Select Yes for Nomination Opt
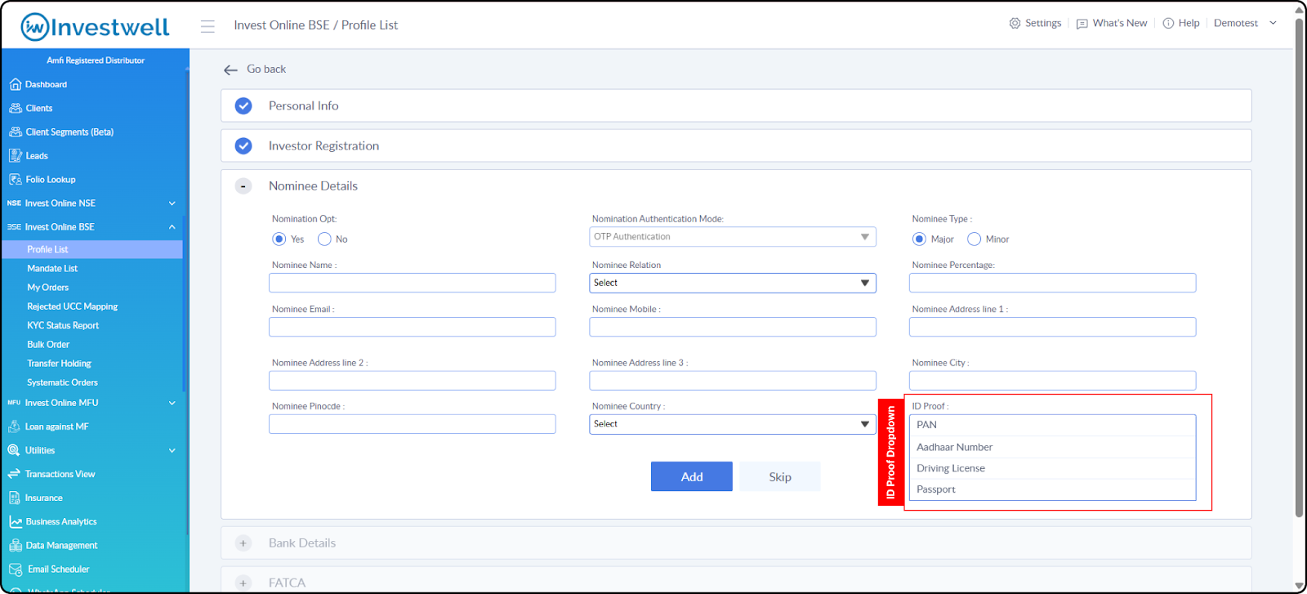Viewport: 1307px width, 594px height. [x=279, y=239]
